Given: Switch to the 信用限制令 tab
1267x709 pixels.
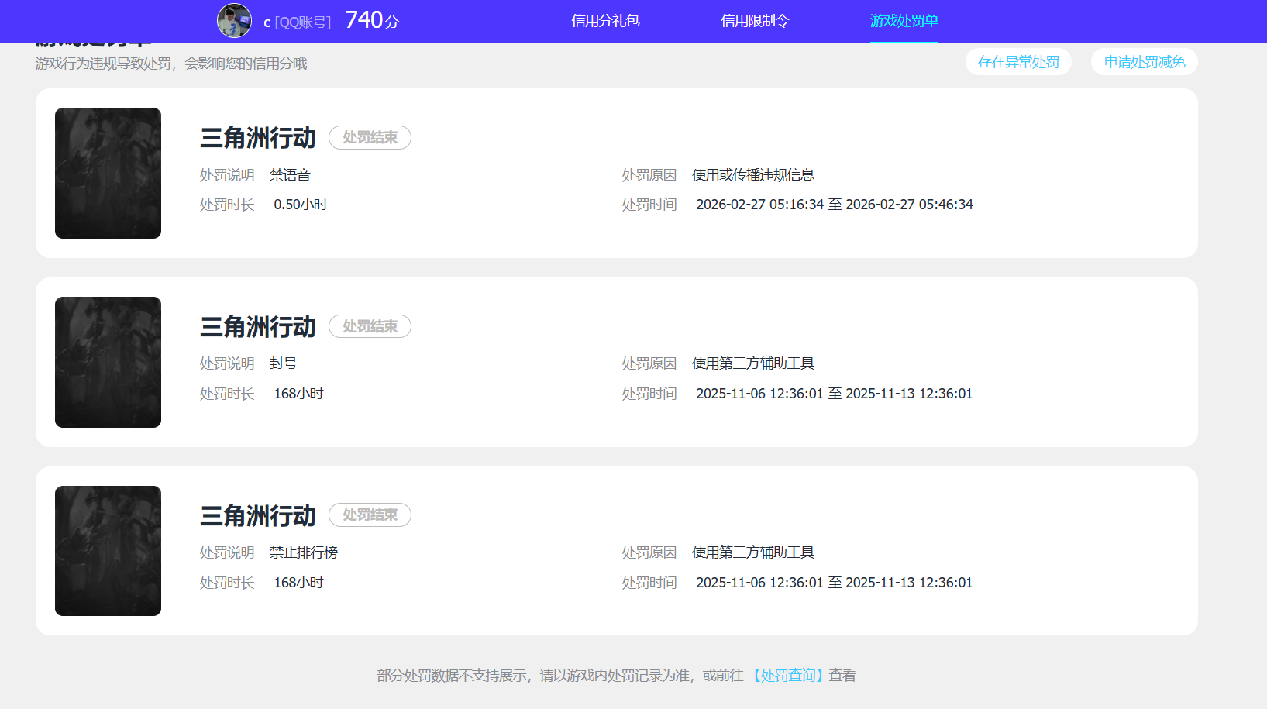Looking at the screenshot, I should click(753, 21).
